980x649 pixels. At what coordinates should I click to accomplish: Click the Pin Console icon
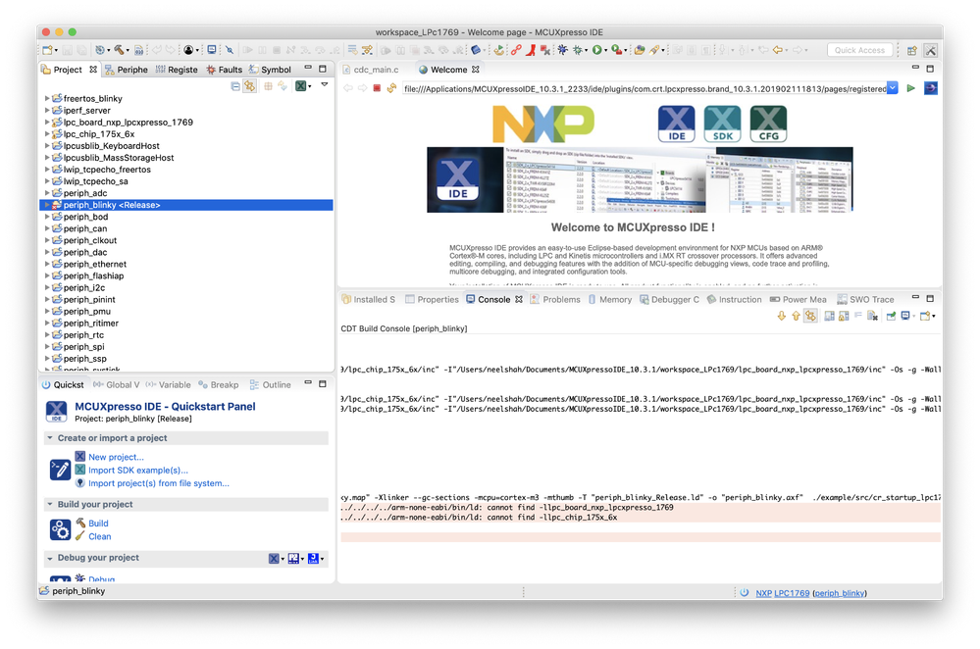892,316
